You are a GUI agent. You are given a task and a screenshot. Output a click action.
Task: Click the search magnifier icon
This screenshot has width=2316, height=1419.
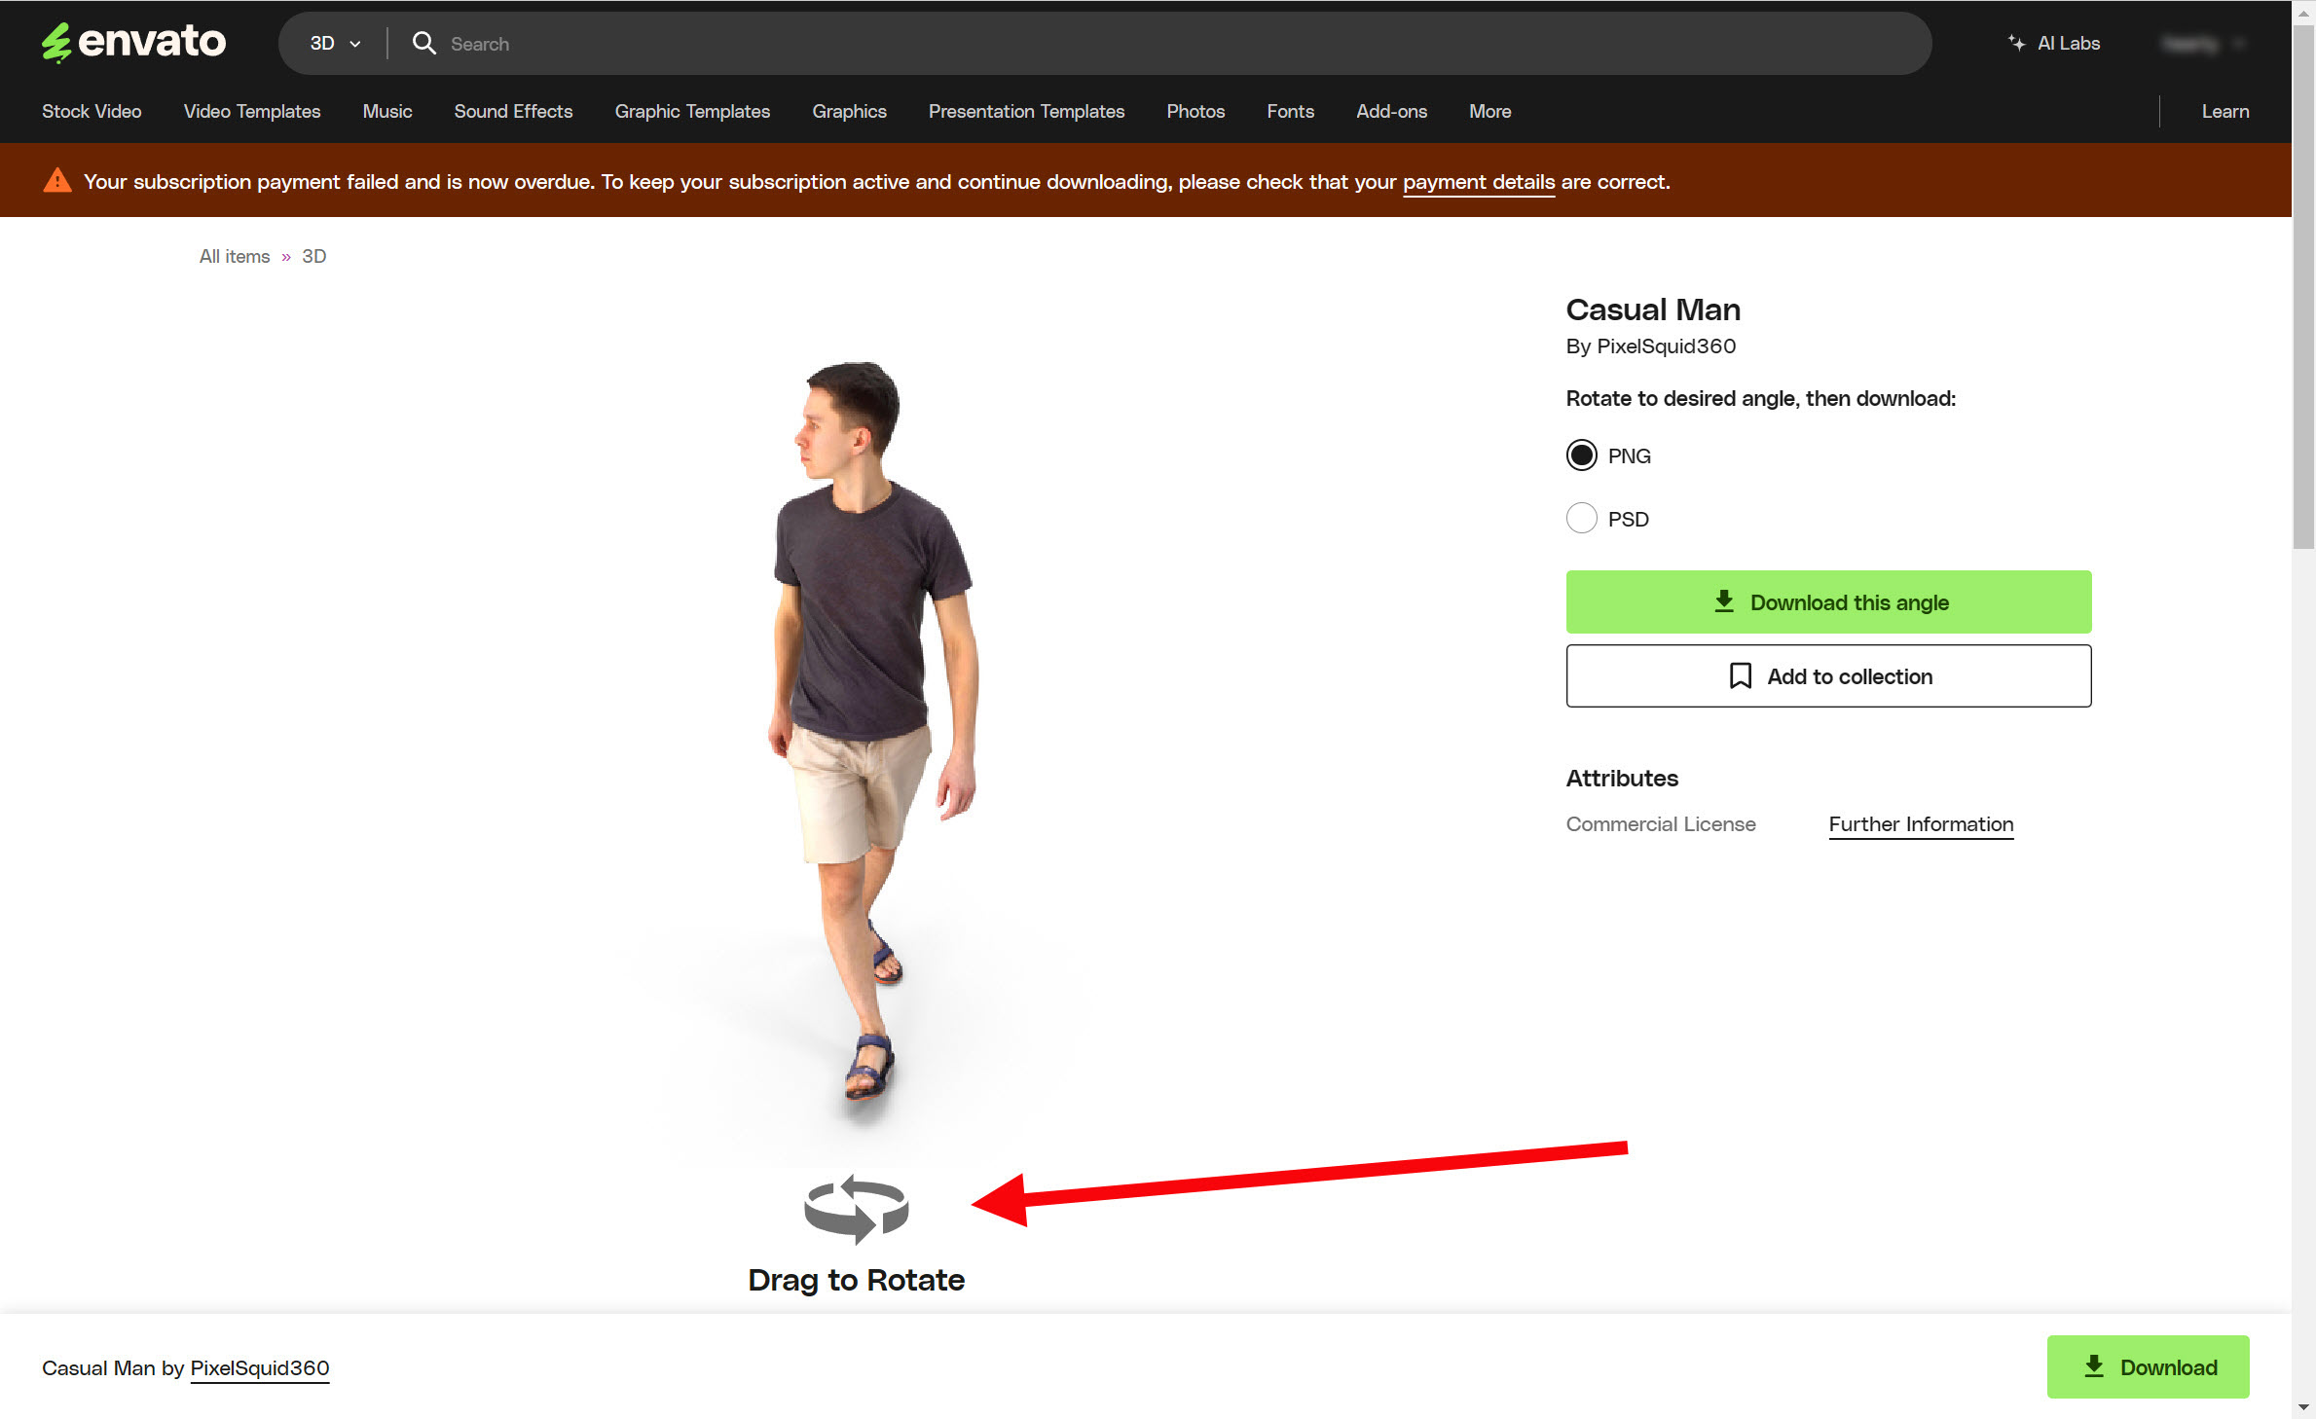[423, 43]
